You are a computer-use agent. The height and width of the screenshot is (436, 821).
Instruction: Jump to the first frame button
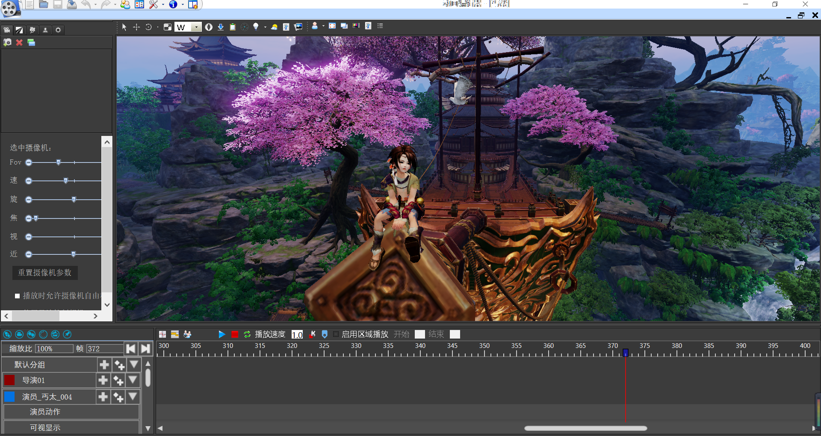coord(131,349)
